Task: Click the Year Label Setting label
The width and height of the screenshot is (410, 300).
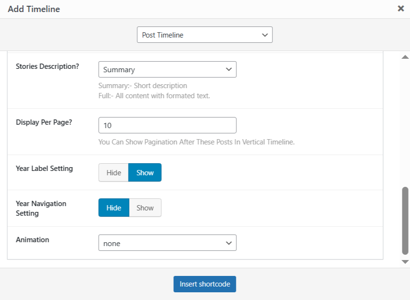Action: [x=44, y=169]
